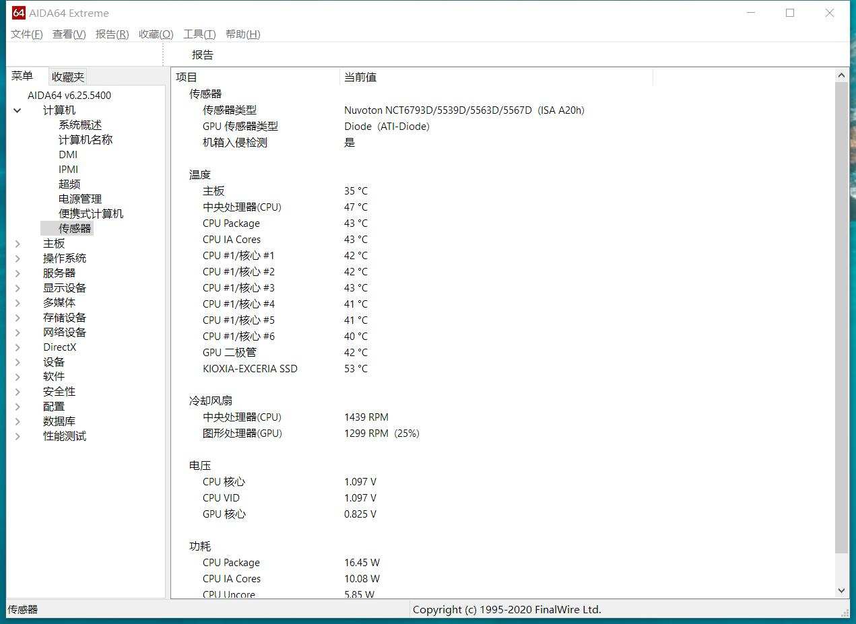Open the 报告 (Report) toolbar button

pos(202,55)
